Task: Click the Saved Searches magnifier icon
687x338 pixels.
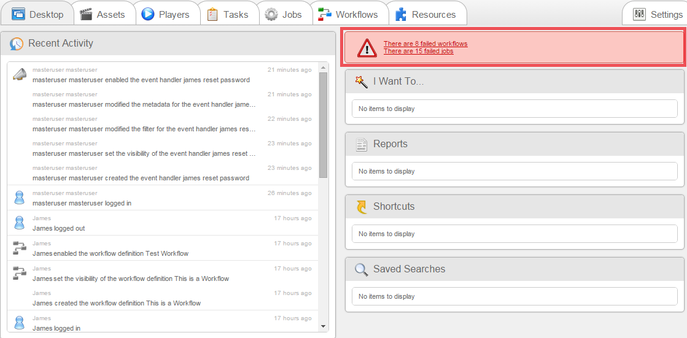Action: [x=362, y=269]
